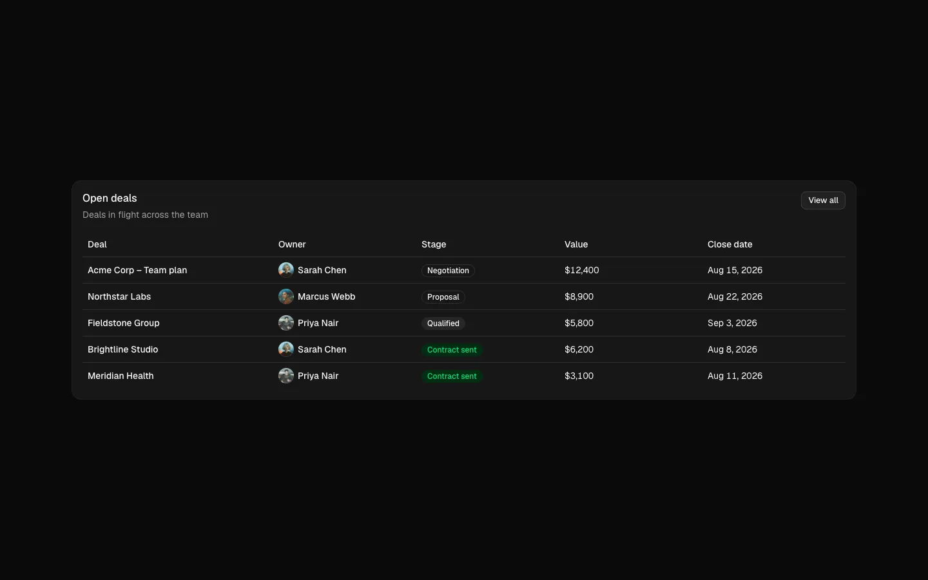The image size is (928, 580).
Task: Open the Northstar Labs deal
Action: (119, 296)
